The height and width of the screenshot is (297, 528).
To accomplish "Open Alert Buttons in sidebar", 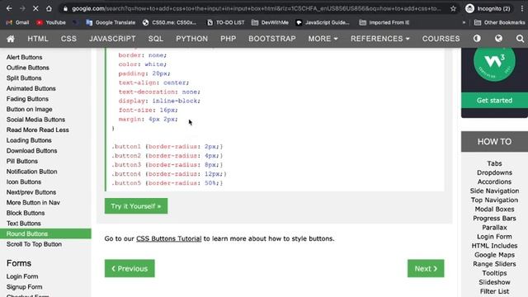I will (x=24, y=57).
